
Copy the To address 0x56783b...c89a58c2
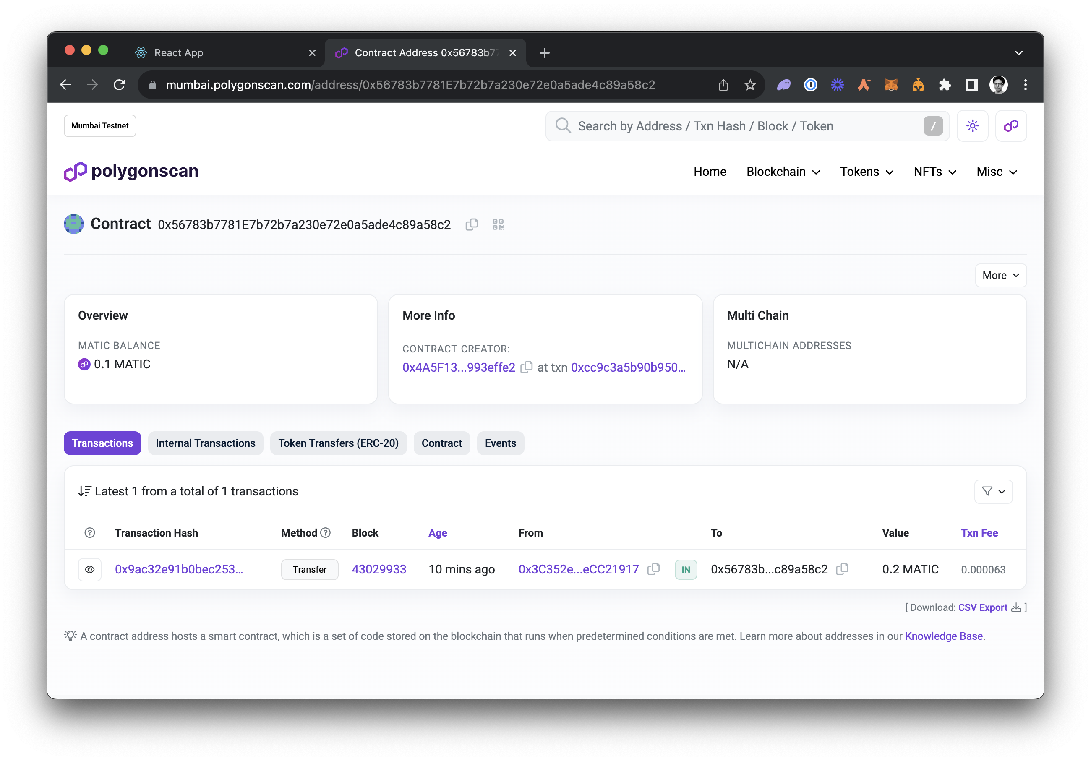pyautogui.click(x=842, y=568)
